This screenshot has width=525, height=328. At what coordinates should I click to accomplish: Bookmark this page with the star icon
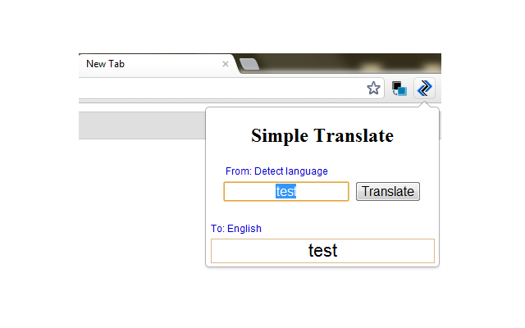(x=373, y=89)
